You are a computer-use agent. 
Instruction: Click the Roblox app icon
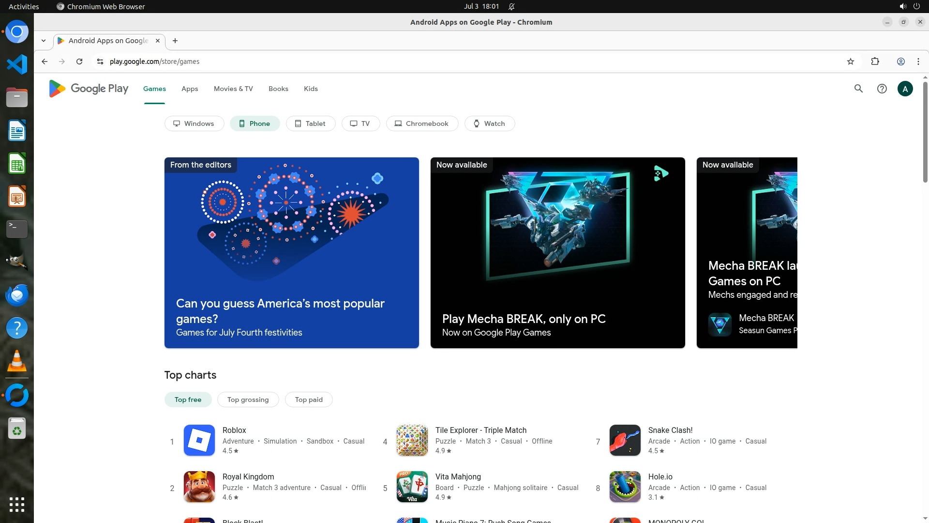click(x=199, y=440)
